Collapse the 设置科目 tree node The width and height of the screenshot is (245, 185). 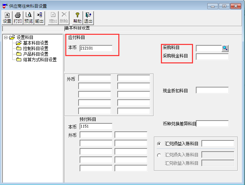click(x=6, y=37)
